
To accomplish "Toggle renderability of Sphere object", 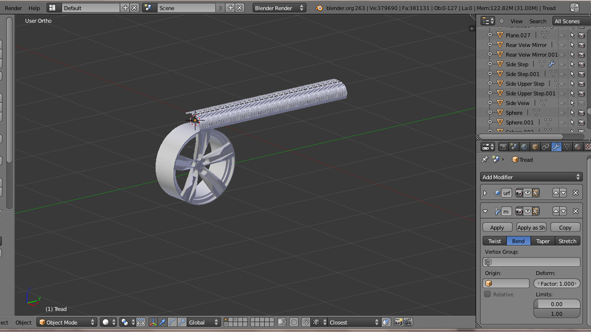I will (x=582, y=113).
